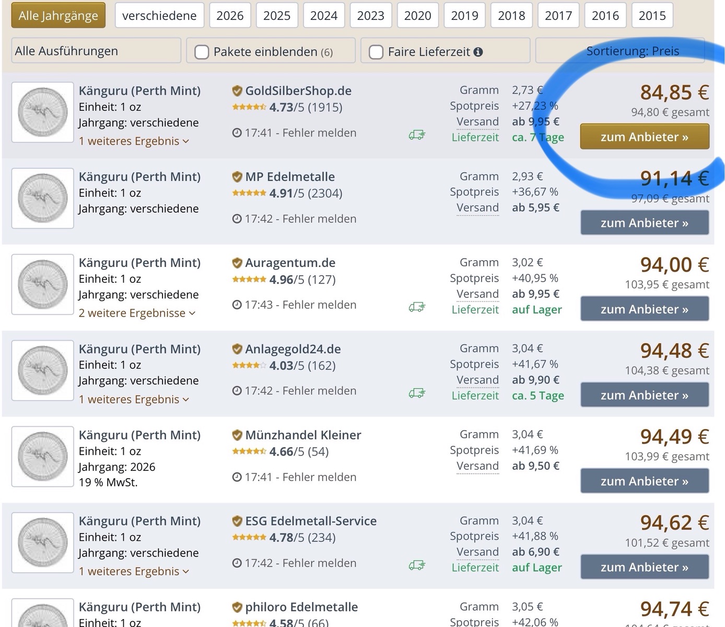
Task: Click the Känguru coin thumbnail in MP Edelmetalle row
Action: tap(43, 199)
